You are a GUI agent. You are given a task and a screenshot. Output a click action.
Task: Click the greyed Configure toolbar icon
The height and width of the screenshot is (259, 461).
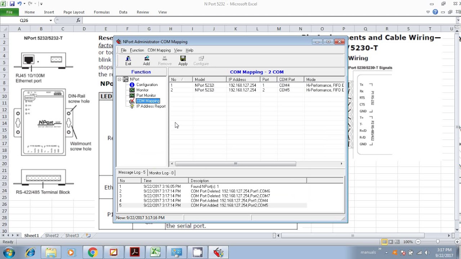201,60
